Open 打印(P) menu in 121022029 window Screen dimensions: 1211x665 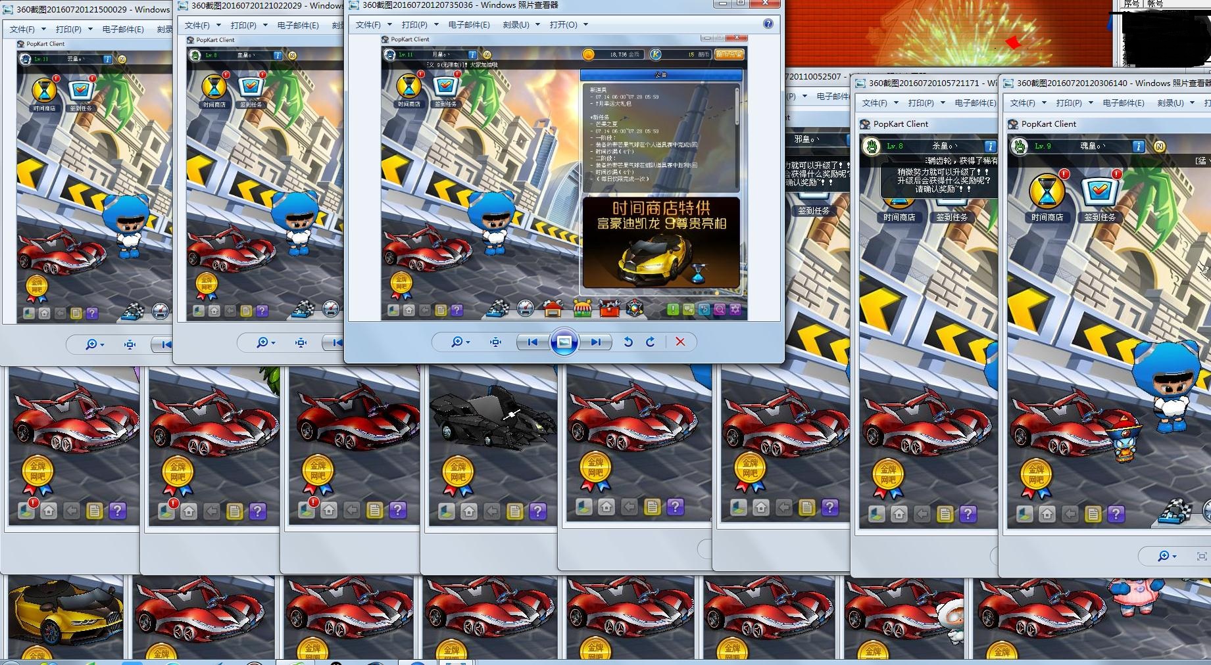pos(243,25)
